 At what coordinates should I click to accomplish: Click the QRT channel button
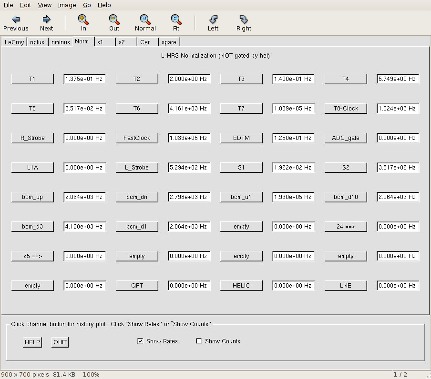[137, 285]
